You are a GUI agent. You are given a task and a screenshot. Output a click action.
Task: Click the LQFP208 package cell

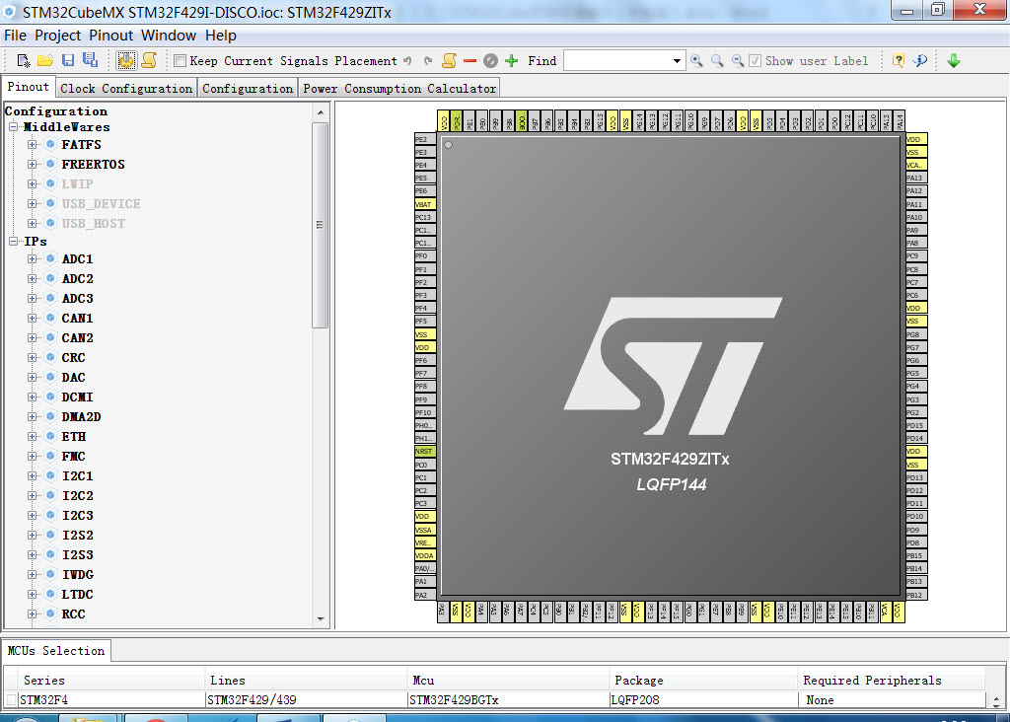702,699
